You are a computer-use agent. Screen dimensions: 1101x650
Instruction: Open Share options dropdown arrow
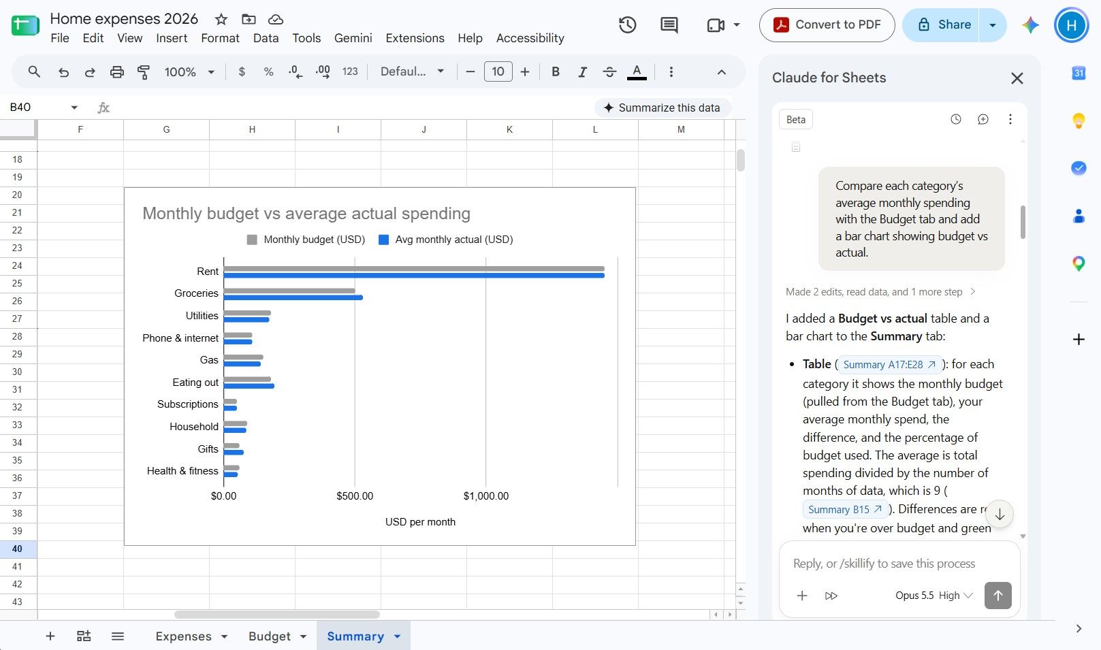[993, 25]
